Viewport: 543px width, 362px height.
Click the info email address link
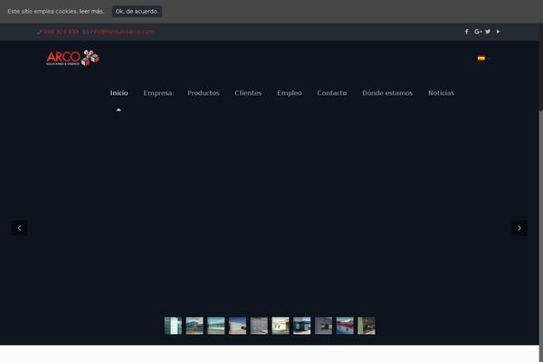tap(122, 32)
